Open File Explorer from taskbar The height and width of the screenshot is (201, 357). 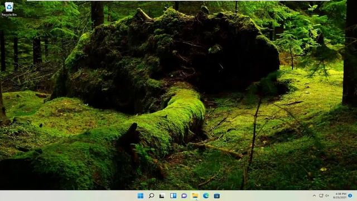pos(195,195)
